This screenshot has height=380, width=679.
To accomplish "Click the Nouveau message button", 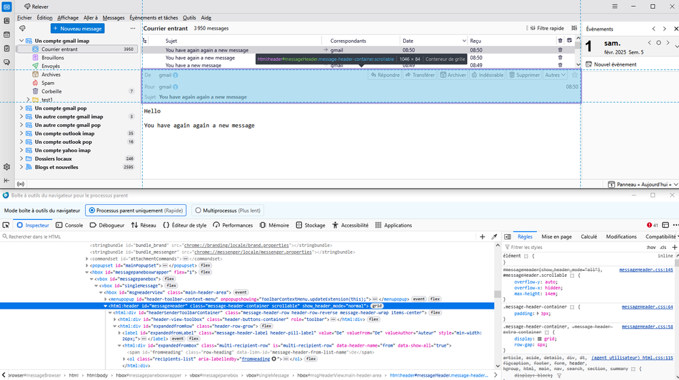I will pyautogui.click(x=77, y=28).
